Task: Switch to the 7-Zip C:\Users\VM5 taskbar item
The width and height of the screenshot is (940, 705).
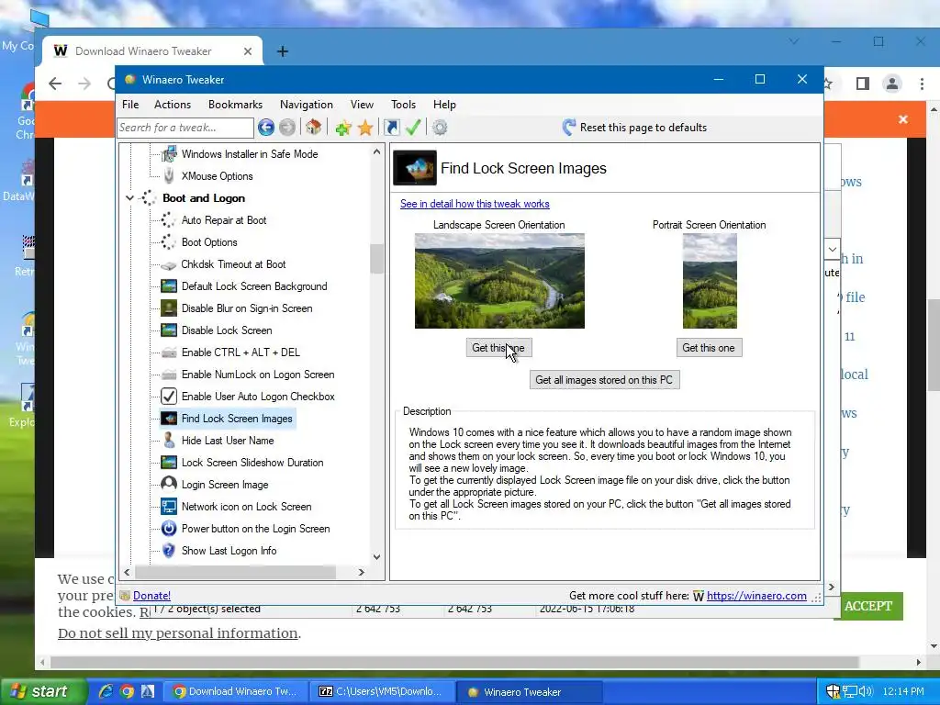Action: [x=383, y=691]
